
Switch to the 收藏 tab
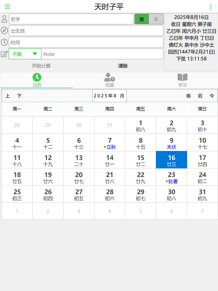coord(110,80)
